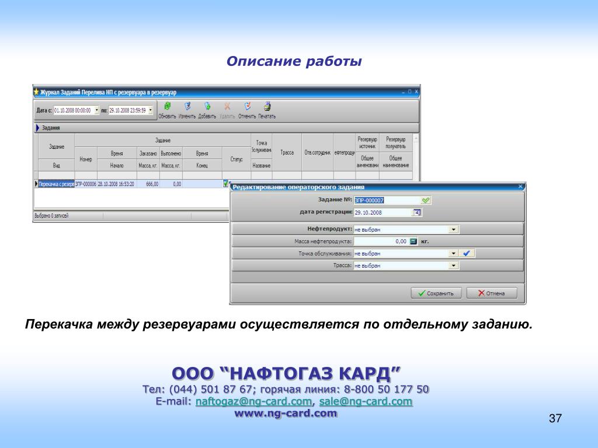Click green check icon next to Задание №
The image size is (598, 448).
point(426,200)
